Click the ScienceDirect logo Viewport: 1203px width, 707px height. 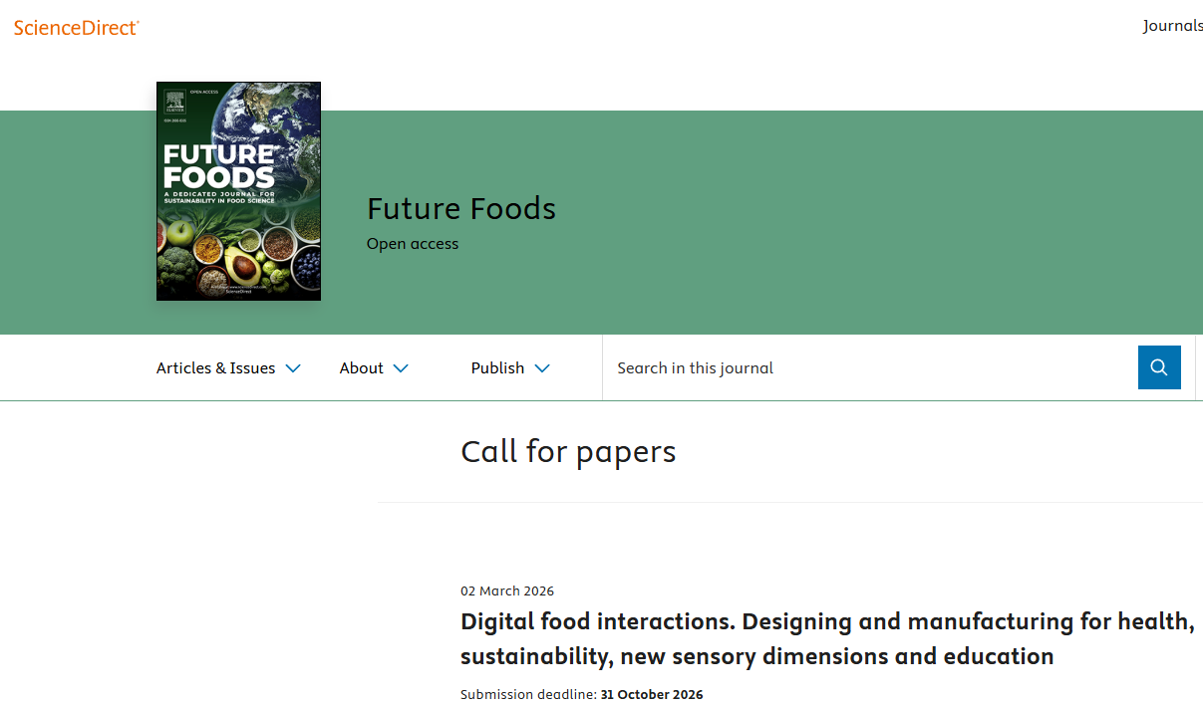tap(76, 28)
